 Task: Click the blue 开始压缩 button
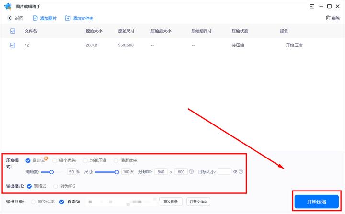317,202
